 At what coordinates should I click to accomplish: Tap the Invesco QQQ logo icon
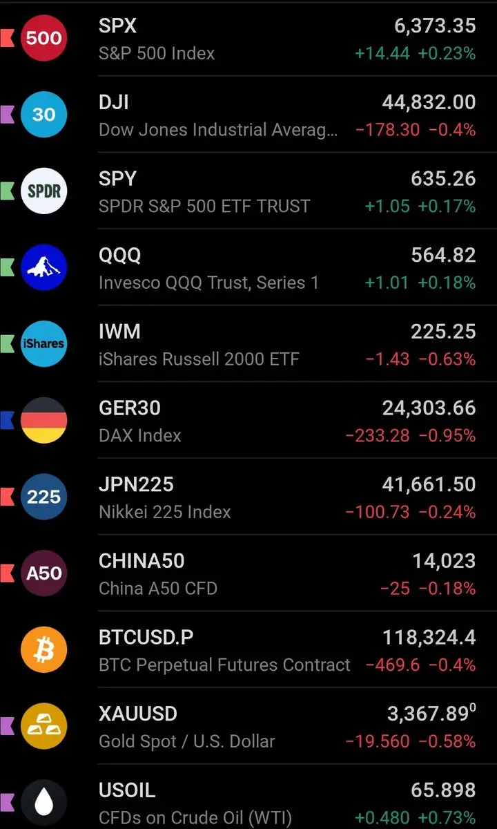pyautogui.click(x=43, y=267)
